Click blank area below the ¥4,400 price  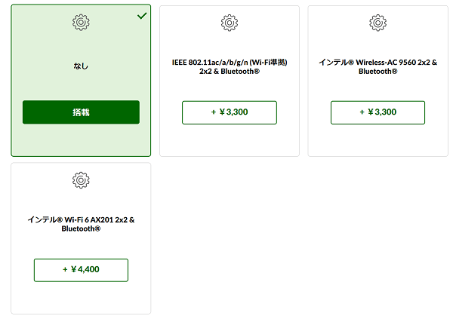click(x=81, y=297)
